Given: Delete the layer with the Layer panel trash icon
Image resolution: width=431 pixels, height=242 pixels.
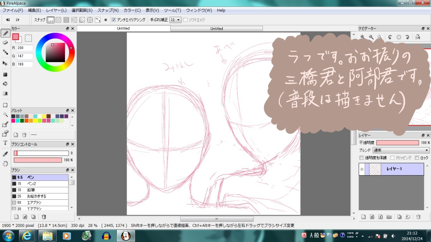Looking at the screenshot, I should (418, 217).
